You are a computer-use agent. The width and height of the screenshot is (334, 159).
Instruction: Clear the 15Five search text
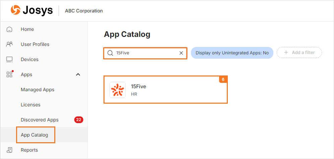pyautogui.click(x=181, y=53)
